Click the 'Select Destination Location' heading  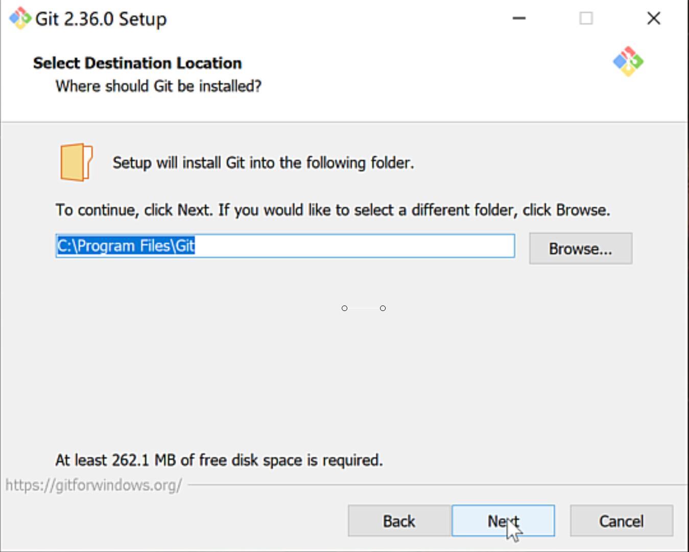pos(137,63)
